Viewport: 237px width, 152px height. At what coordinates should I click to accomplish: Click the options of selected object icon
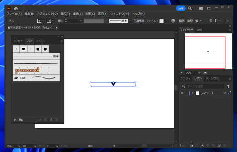coord(45,120)
